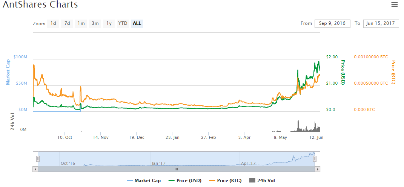Screen dimensions: 404x187
Task: Open the chart context hamburger menu
Action: 394,5
